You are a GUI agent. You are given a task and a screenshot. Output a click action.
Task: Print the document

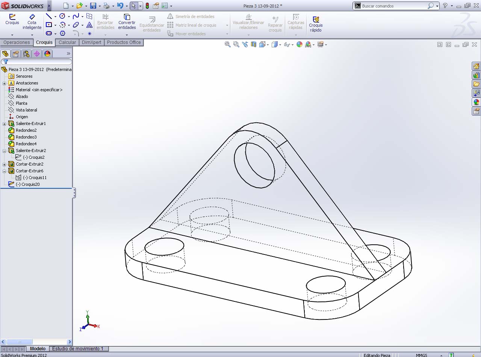[106, 6]
